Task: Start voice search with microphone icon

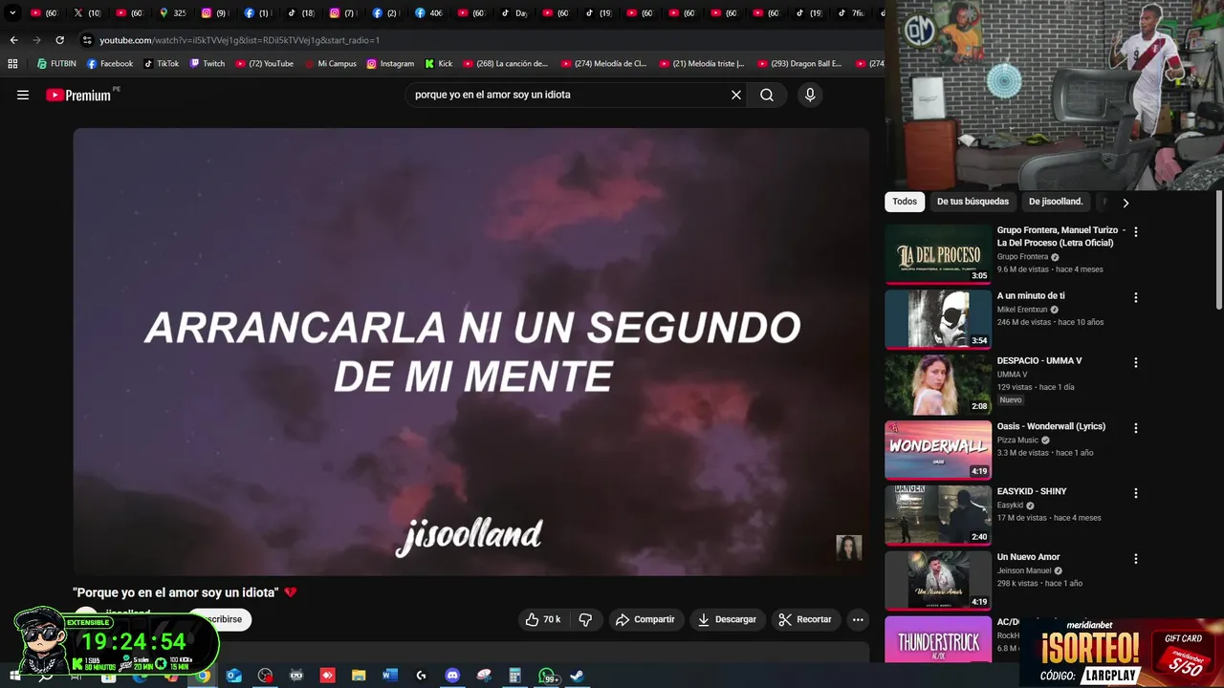Action: (x=810, y=95)
